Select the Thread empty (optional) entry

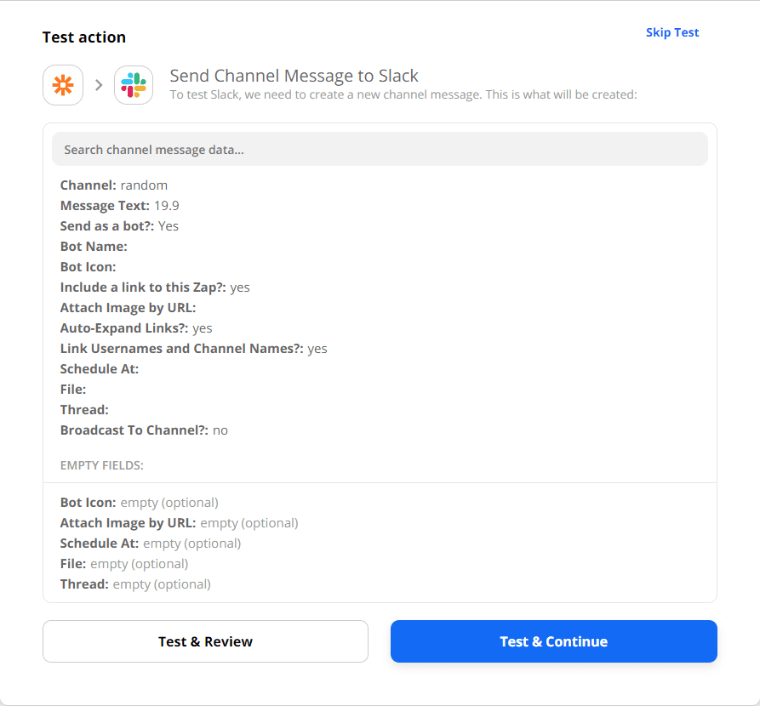click(x=135, y=584)
